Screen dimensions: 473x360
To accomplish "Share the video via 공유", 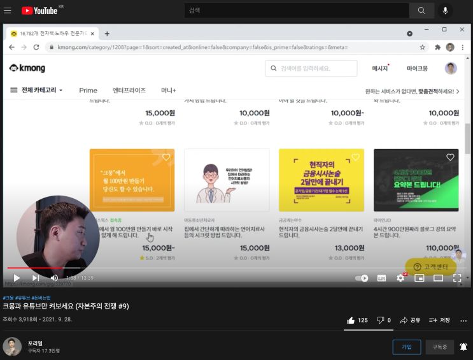I will (409, 320).
